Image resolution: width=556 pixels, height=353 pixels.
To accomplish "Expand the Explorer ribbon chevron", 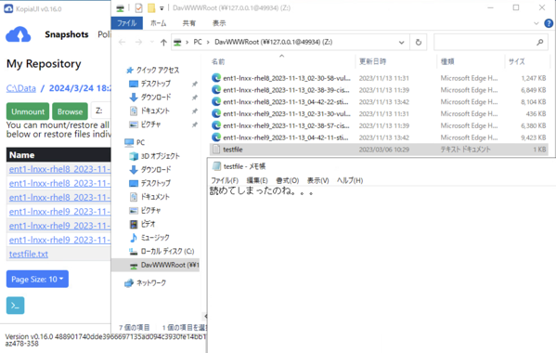I will tap(536, 23).
